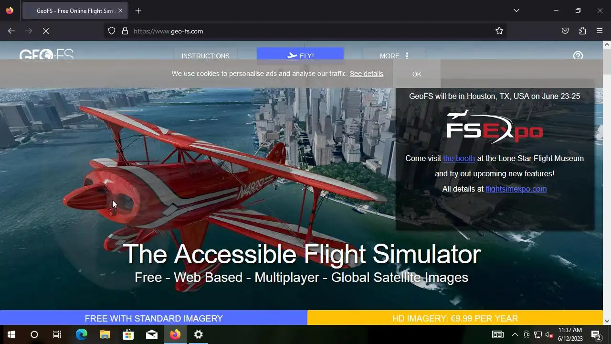
Task: Click the address bar URL field
Action: click(305, 31)
